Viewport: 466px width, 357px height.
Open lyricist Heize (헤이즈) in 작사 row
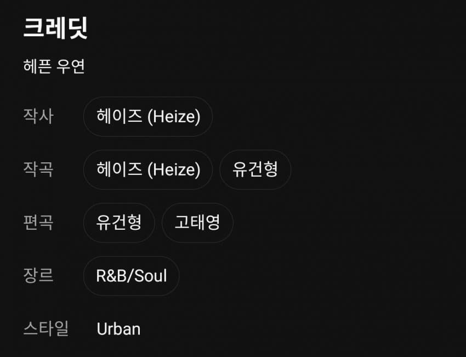pyautogui.click(x=148, y=116)
